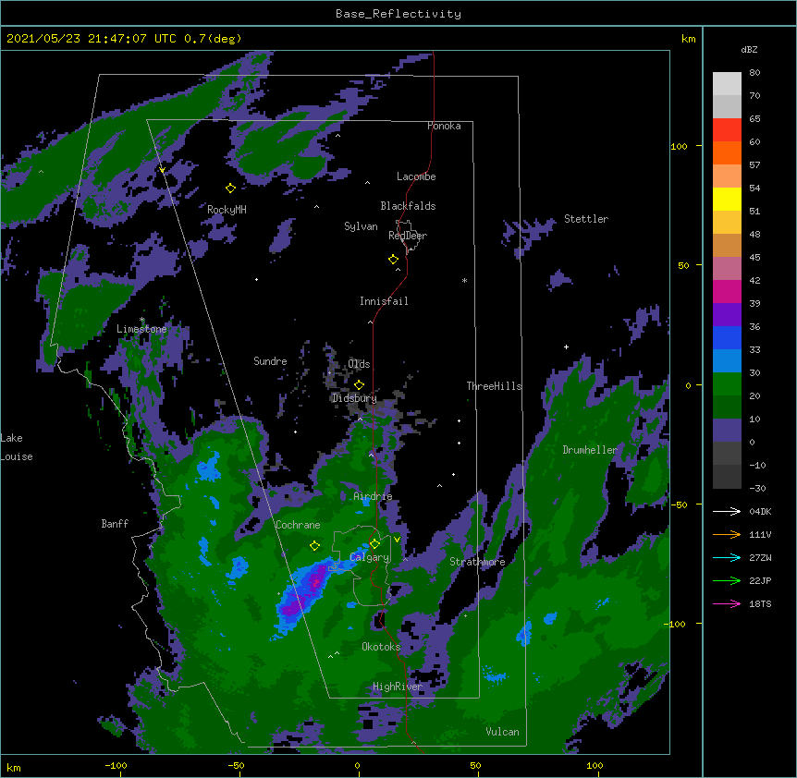Click the km unit label at top right
This screenshot has height=778, width=797.
click(689, 39)
